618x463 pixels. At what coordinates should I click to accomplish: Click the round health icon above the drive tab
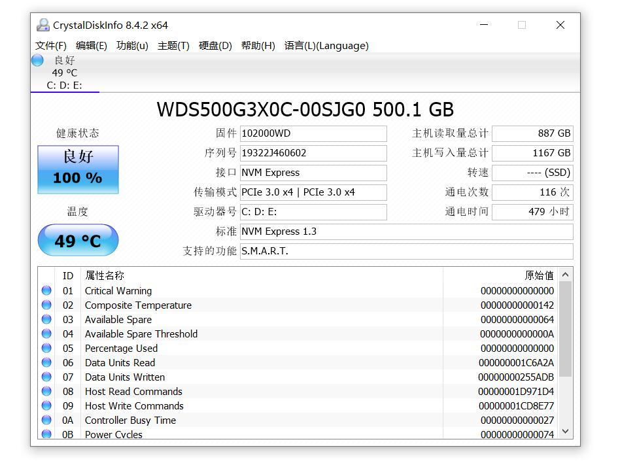coord(37,60)
